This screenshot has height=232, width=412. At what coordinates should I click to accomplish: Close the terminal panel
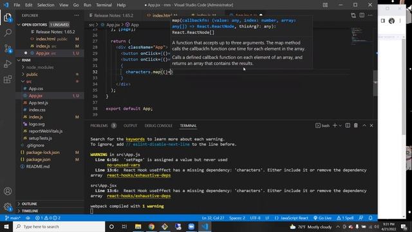(x=371, y=126)
